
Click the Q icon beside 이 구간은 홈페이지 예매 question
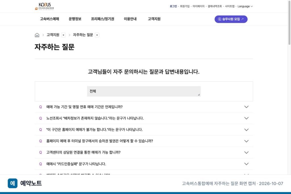(40, 130)
